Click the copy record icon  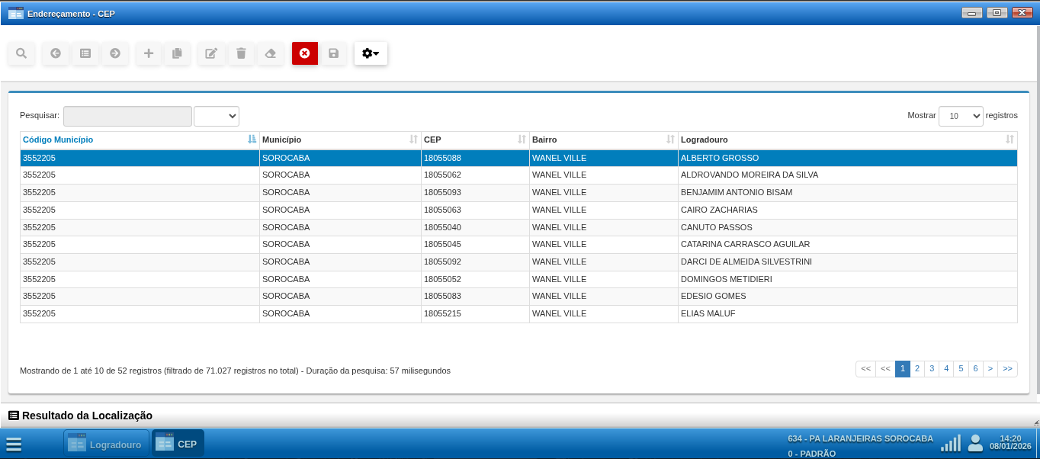(x=177, y=53)
